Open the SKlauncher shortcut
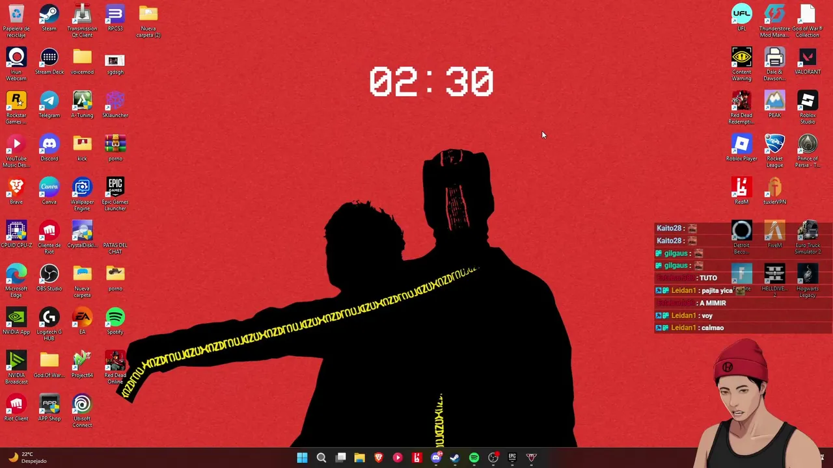833x468 pixels. tap(115, 105)
